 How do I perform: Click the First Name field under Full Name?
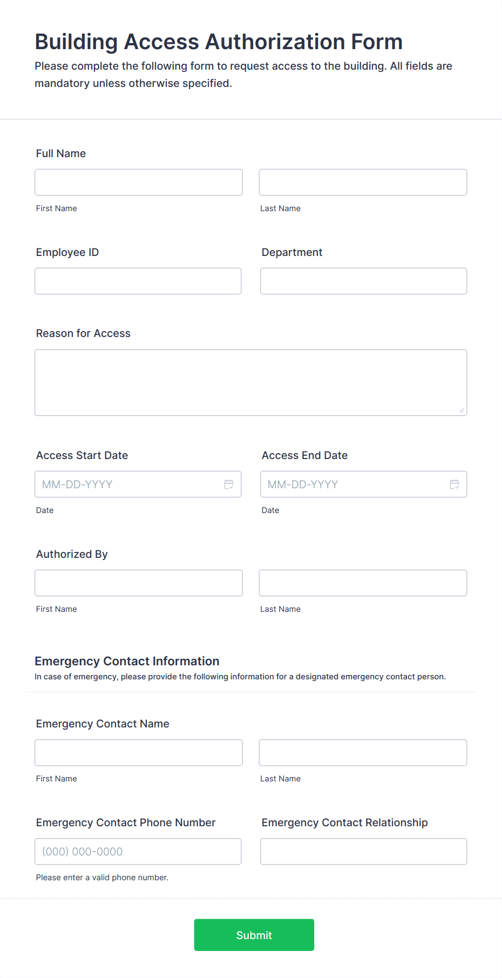pyautogui.click(x=138, y=182)
